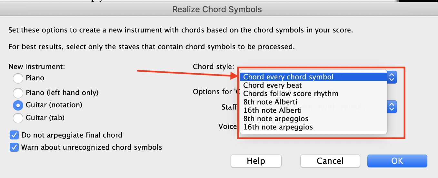Toggle Warn about unrecognized chord symbols
The width and height of the screenshot is (438, 178).
[x=14, y=147]
